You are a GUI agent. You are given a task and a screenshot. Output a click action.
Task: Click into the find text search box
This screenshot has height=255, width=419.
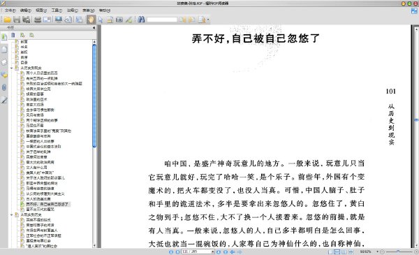(162, 20)
